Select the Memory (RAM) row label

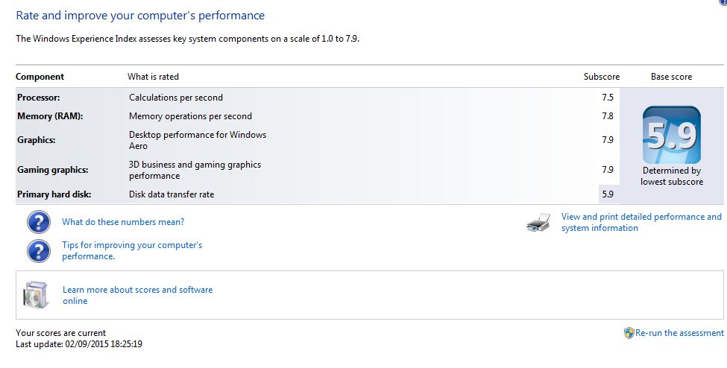[x=50, y=116]
